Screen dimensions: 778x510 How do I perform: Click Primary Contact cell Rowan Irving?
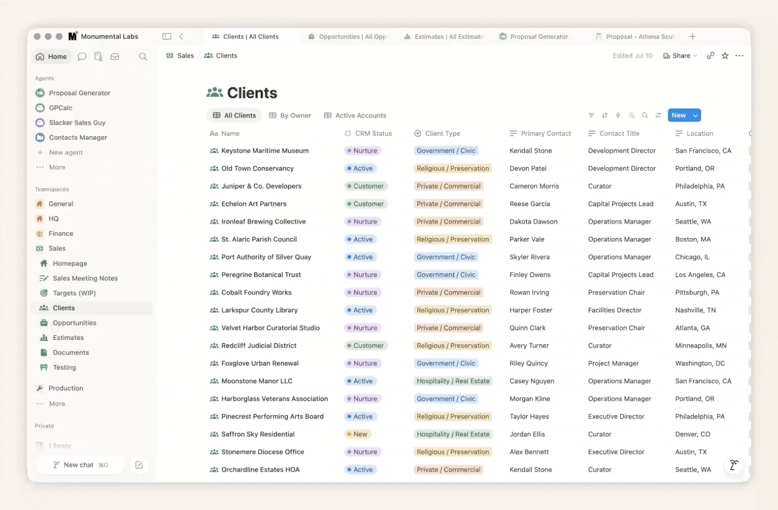529,292
